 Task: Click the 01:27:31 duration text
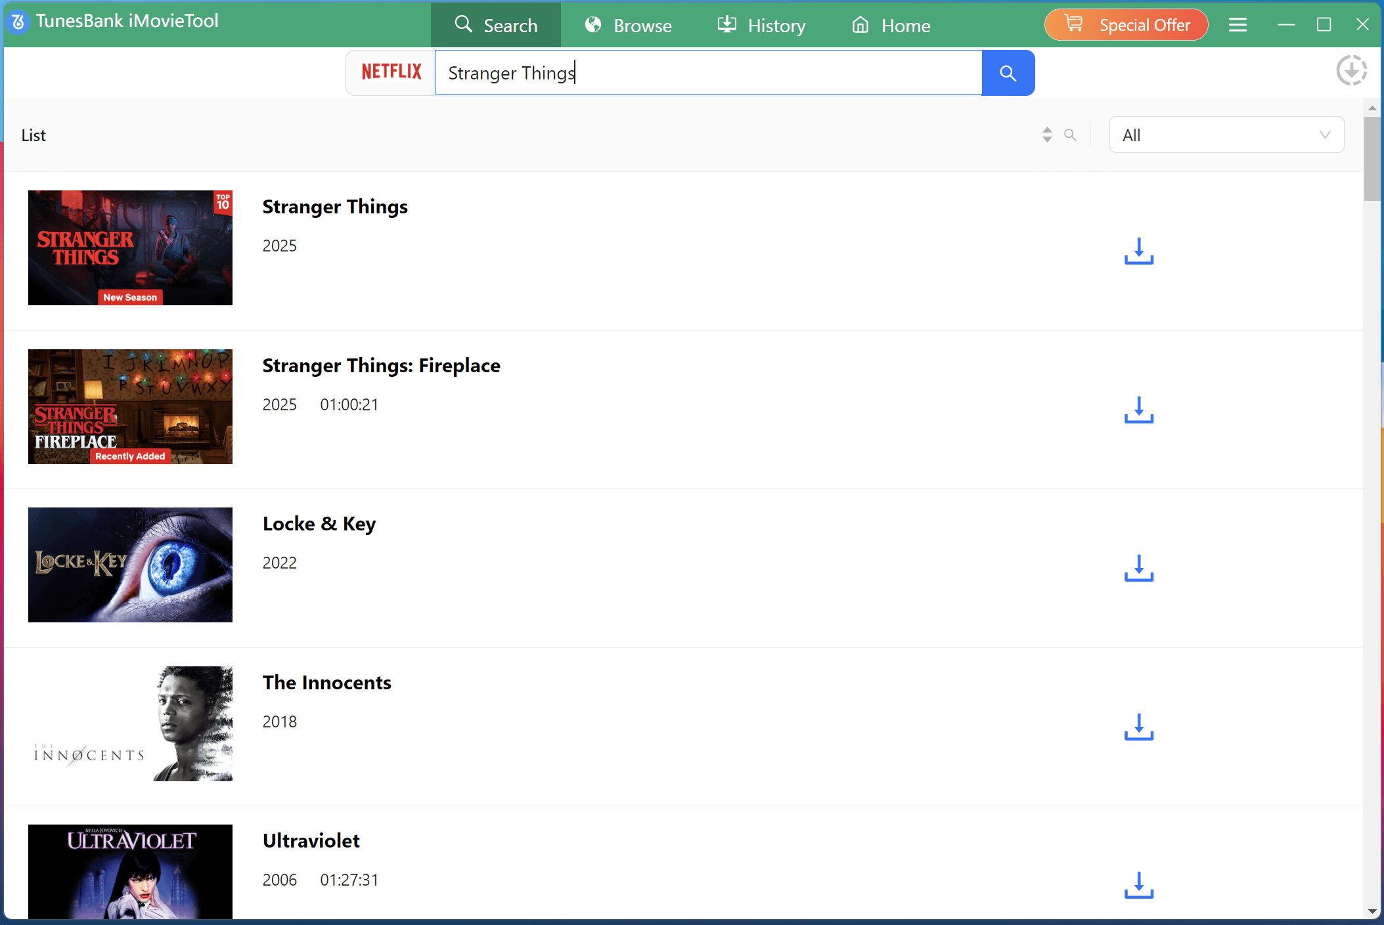[x=349, y=880]
